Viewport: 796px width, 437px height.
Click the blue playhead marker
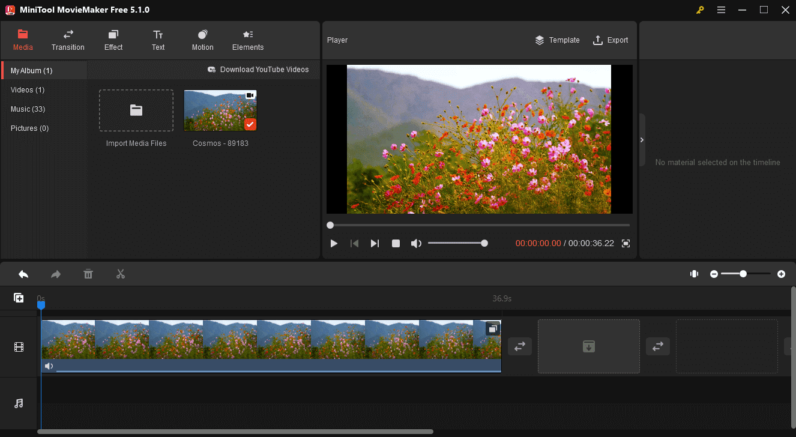(x=41, y=305)
